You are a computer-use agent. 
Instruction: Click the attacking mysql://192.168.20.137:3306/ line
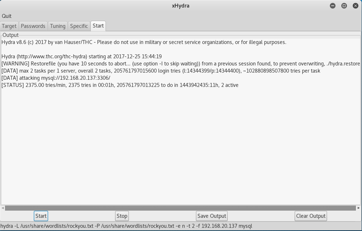tap(56, 78)
